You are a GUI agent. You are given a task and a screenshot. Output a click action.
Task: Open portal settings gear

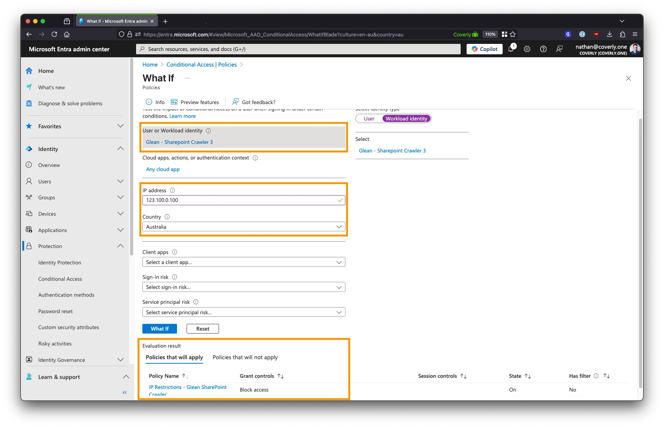[527, 49]
